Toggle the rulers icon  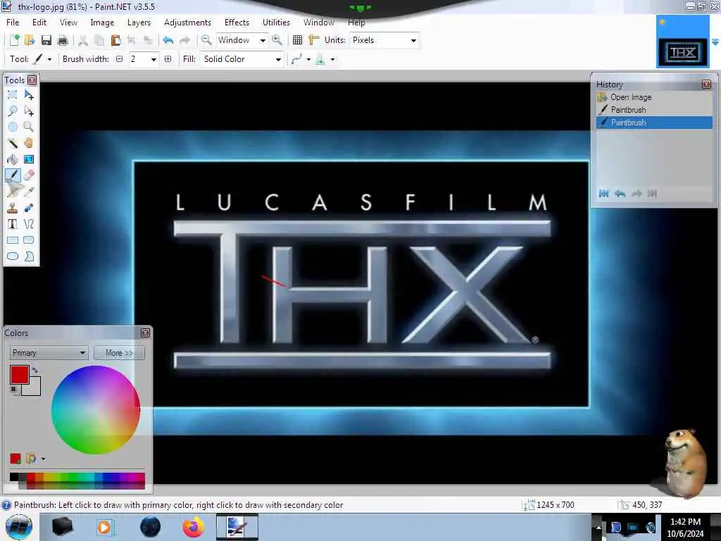[x=314, y=40]
